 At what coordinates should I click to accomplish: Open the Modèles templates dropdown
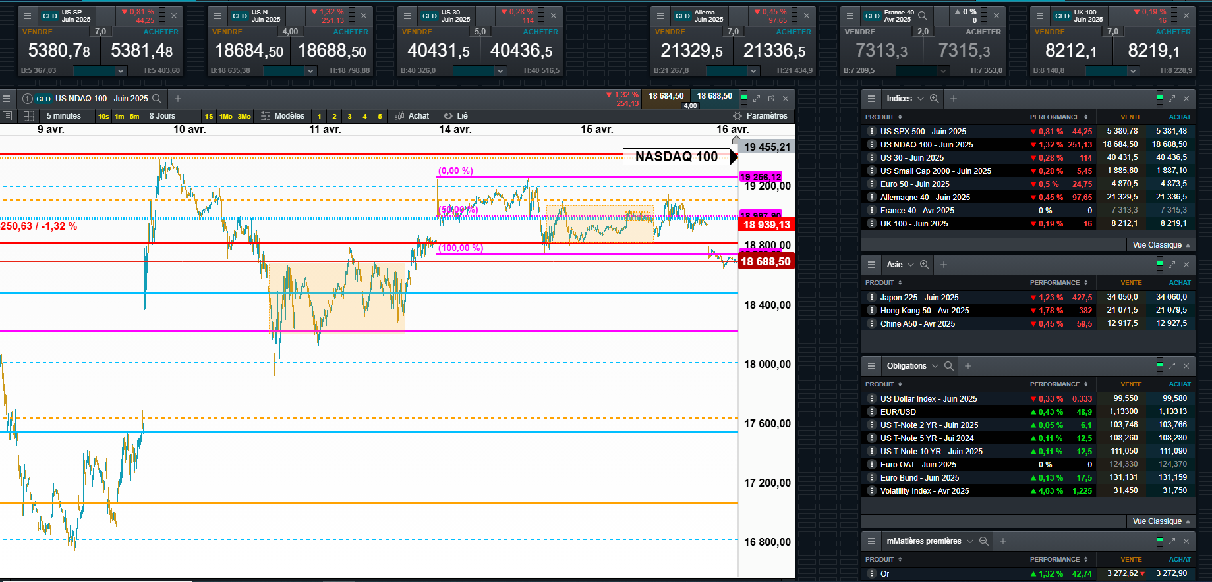click(x=283, y=116)
